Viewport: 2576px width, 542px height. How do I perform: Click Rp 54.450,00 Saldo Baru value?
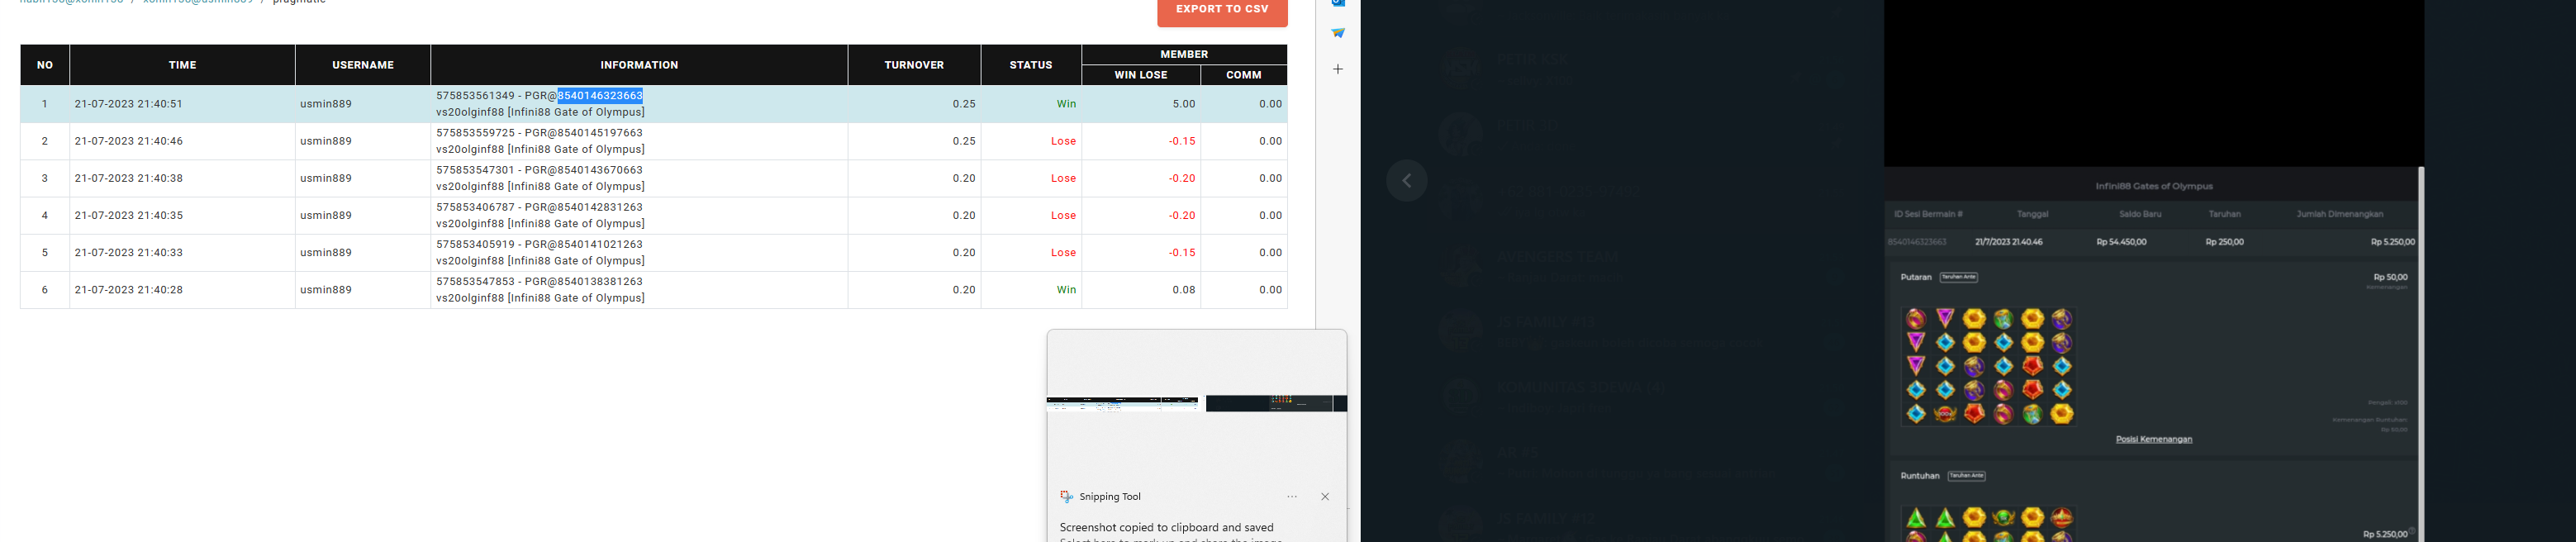(x=2121, y=242)
